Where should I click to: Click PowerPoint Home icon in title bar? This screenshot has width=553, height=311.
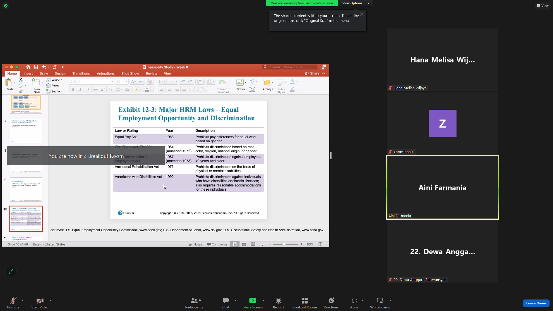[x=28, y=67]
